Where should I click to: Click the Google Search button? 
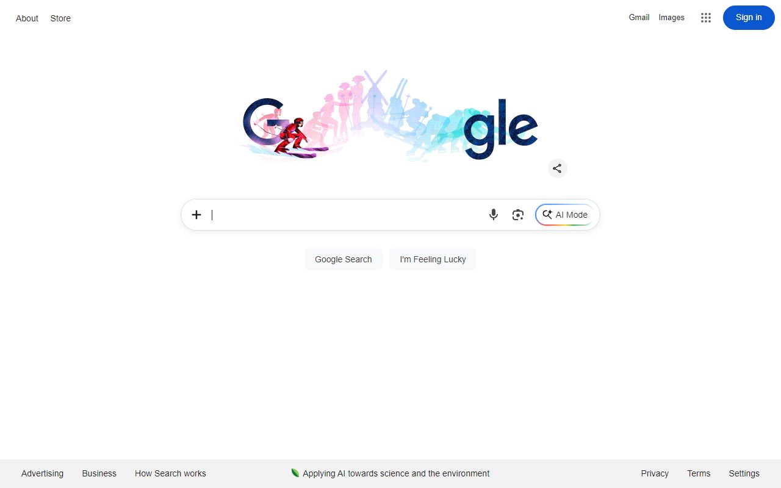tap(344, 259)
